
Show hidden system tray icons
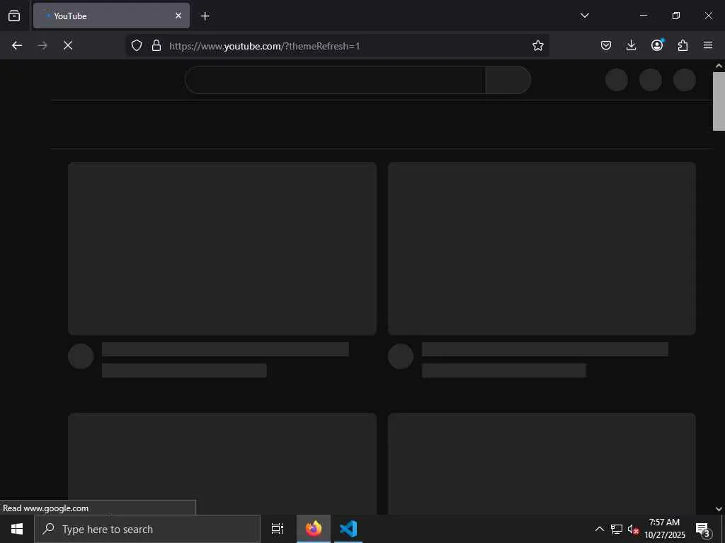tap(599, 529)
